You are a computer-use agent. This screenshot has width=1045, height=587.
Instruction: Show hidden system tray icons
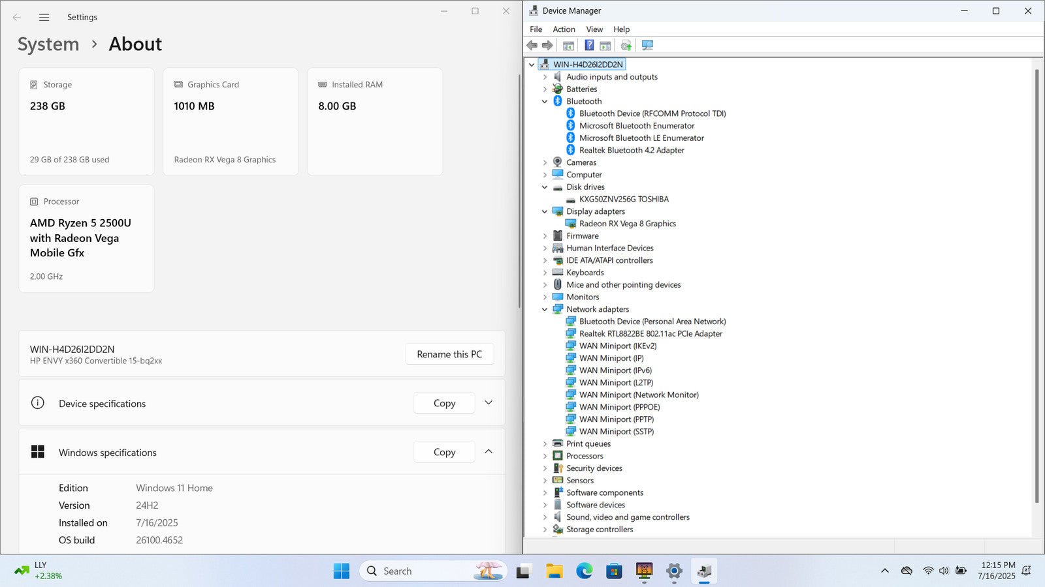point(885,571)
